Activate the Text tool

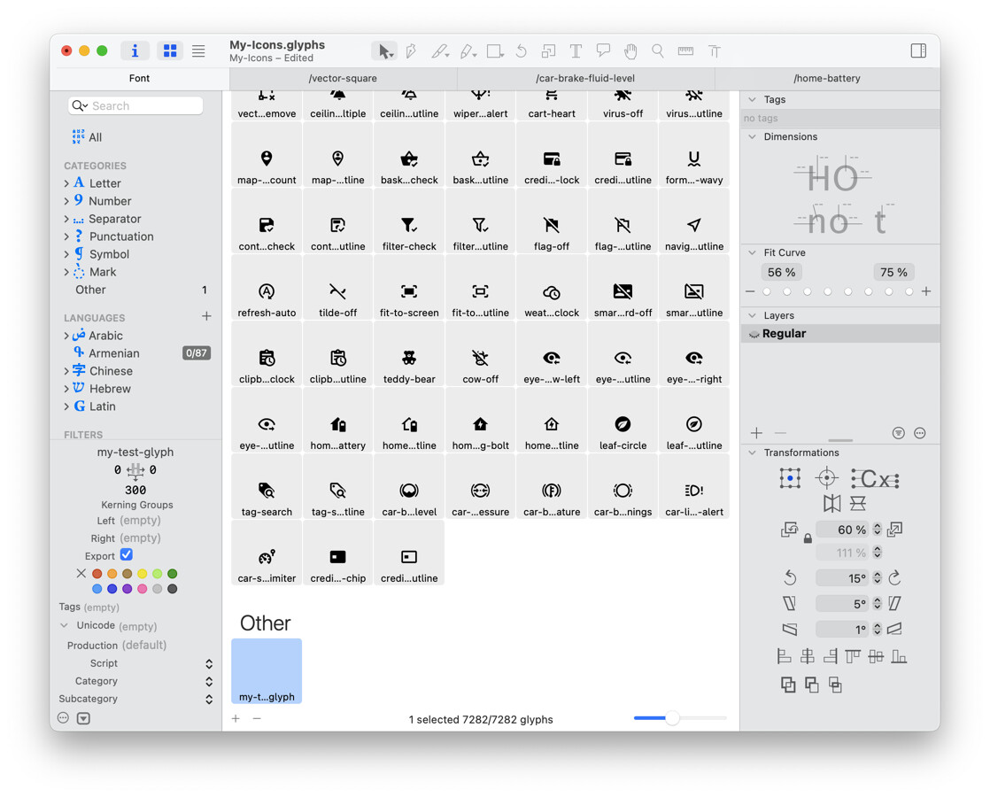click(x=576, y=51)
